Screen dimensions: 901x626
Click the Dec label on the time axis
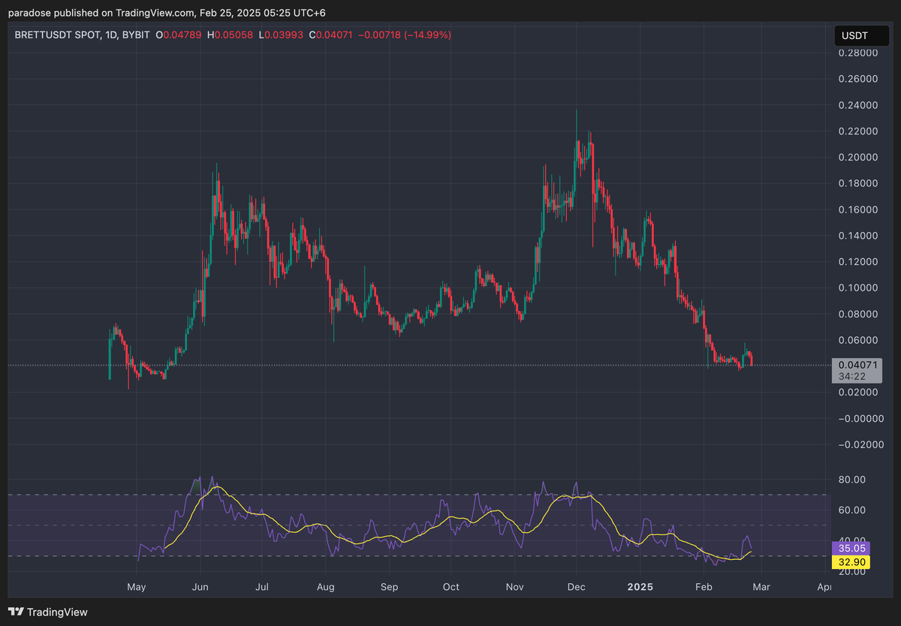coord(577,587)
